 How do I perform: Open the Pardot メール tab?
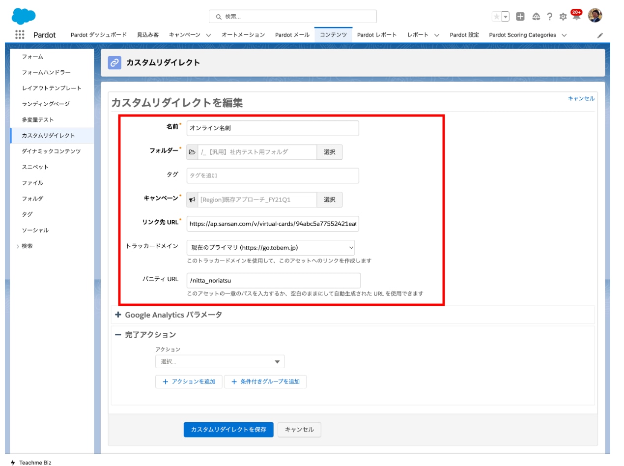tap(292, 35)
